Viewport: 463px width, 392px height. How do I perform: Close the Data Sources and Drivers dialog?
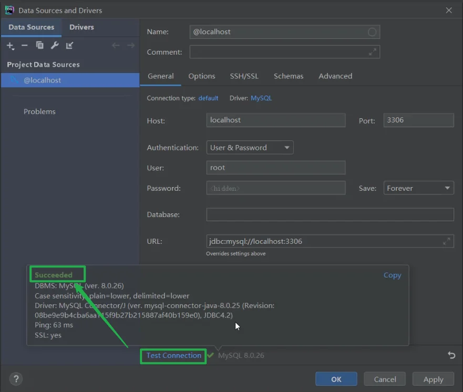click(449, 11)
